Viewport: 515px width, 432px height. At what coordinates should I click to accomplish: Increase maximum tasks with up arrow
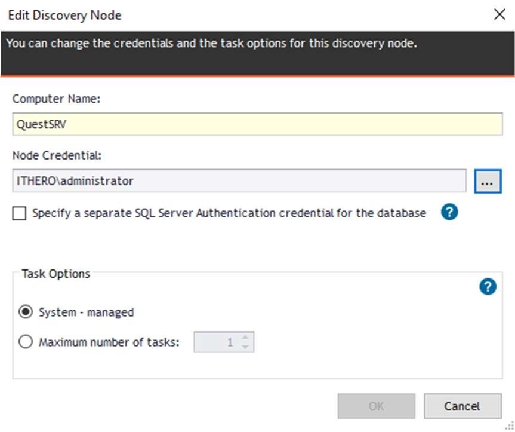pyautogui.click(x=246, y=338)
